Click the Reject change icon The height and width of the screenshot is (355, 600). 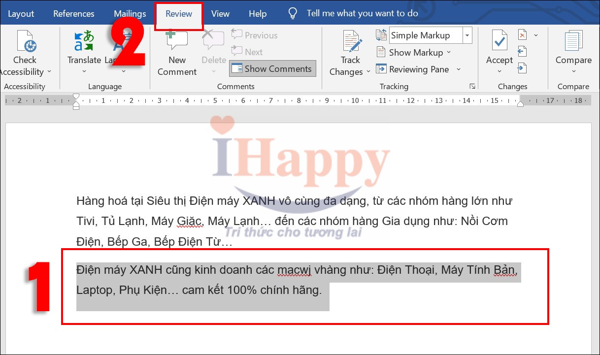tap(523, 35)
